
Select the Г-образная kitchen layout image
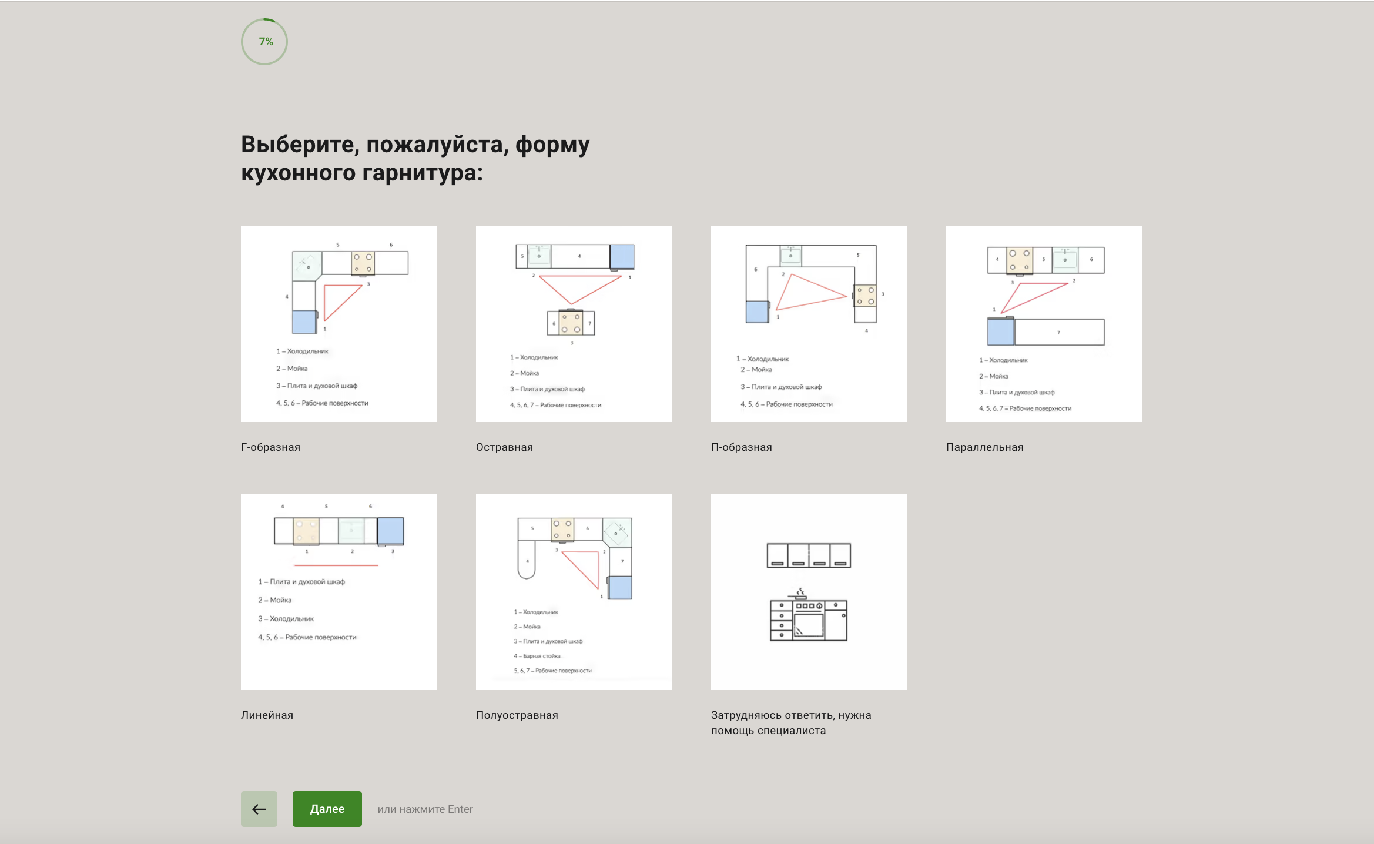point(339,323)
